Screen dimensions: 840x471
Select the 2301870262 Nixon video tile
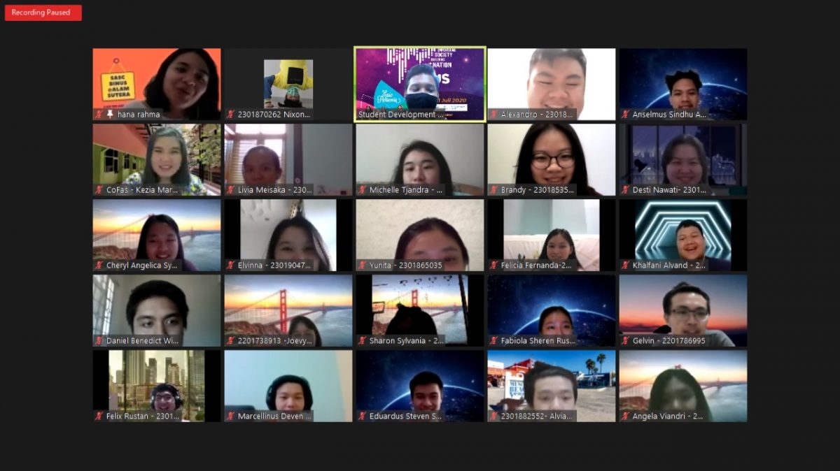pos(288,84)
